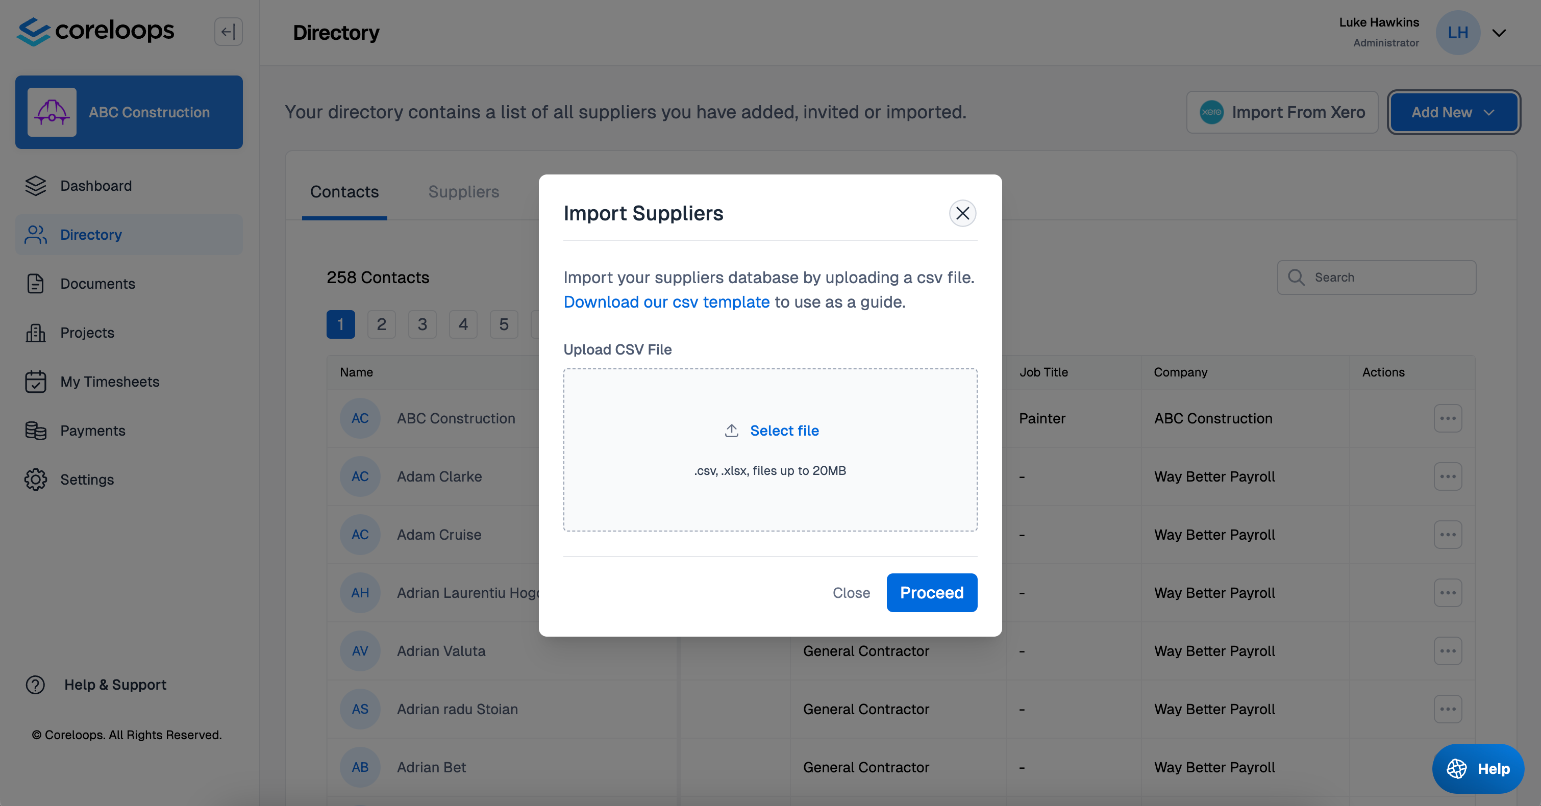Close the Import Suppliers dialog with X

coord(962,213)
